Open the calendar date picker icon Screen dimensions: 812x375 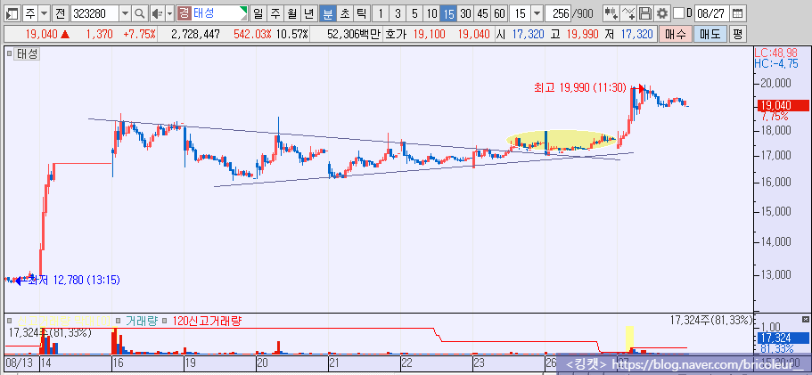[738, 13]
